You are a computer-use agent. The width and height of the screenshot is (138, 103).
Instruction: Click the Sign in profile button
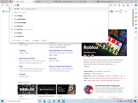(x=4, y=2)
